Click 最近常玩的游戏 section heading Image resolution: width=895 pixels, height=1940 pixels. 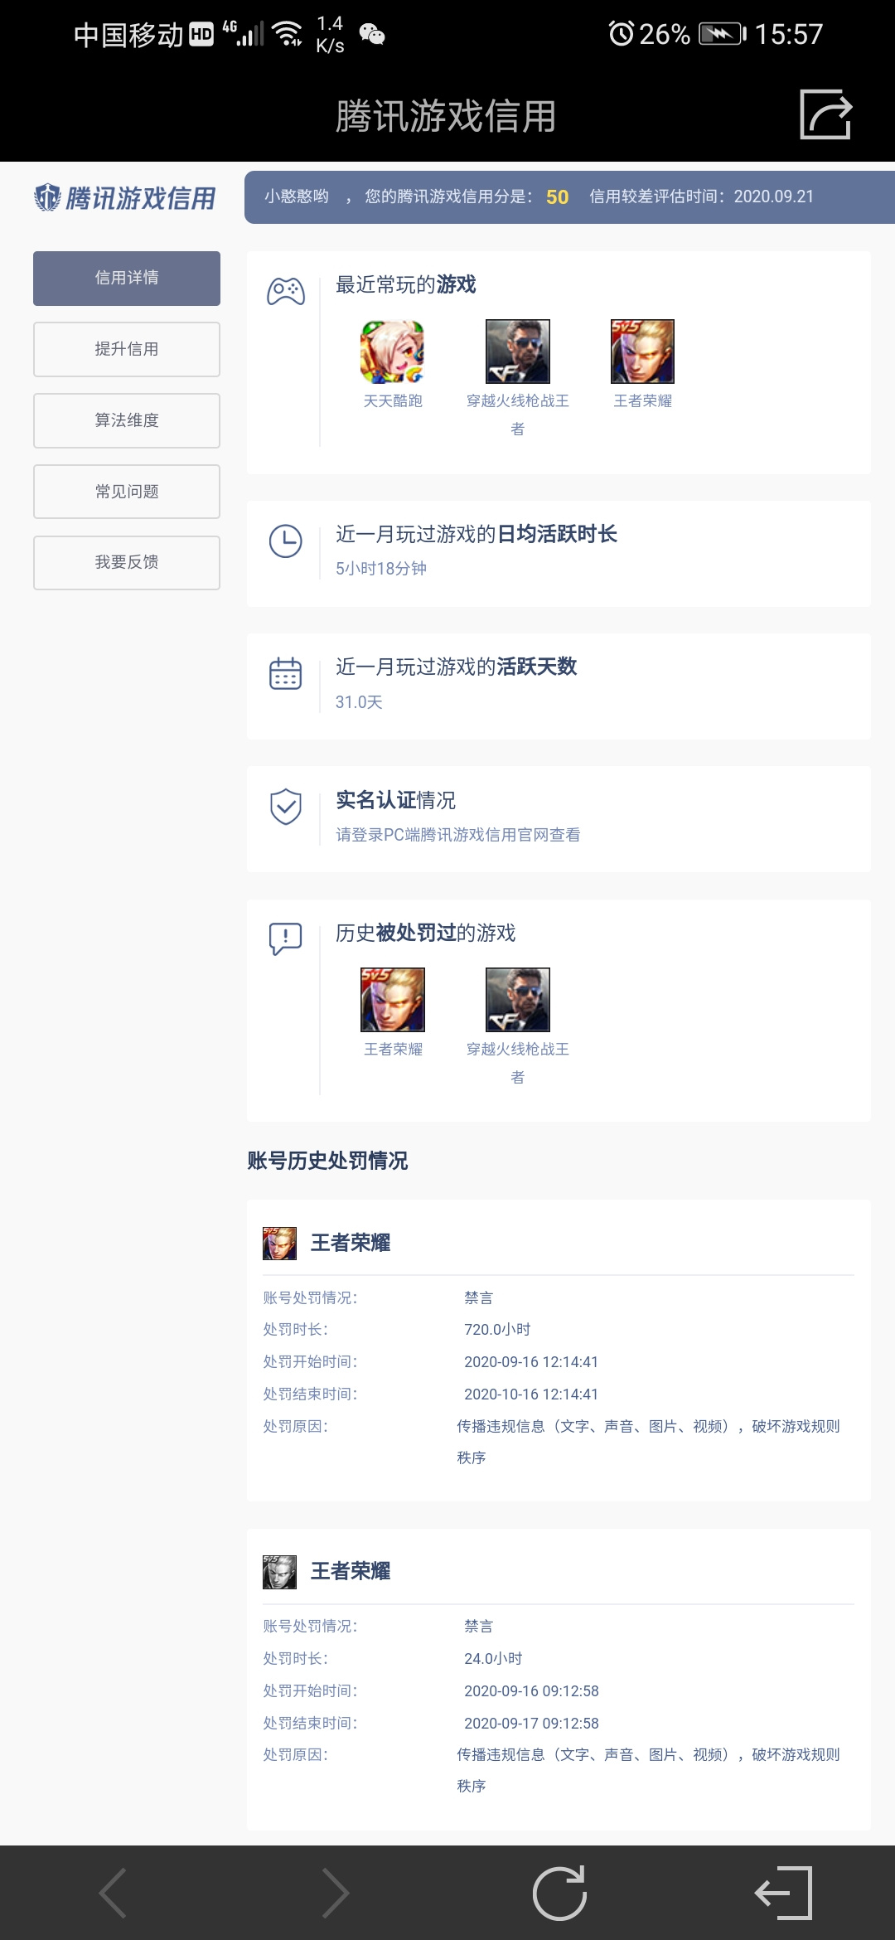click(406, 285)
